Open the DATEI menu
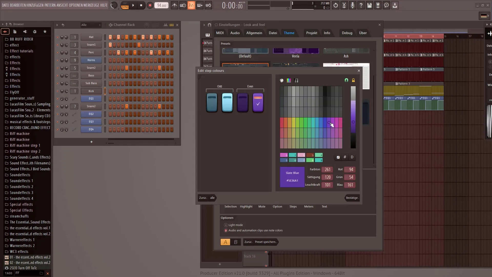 [5, 5]
